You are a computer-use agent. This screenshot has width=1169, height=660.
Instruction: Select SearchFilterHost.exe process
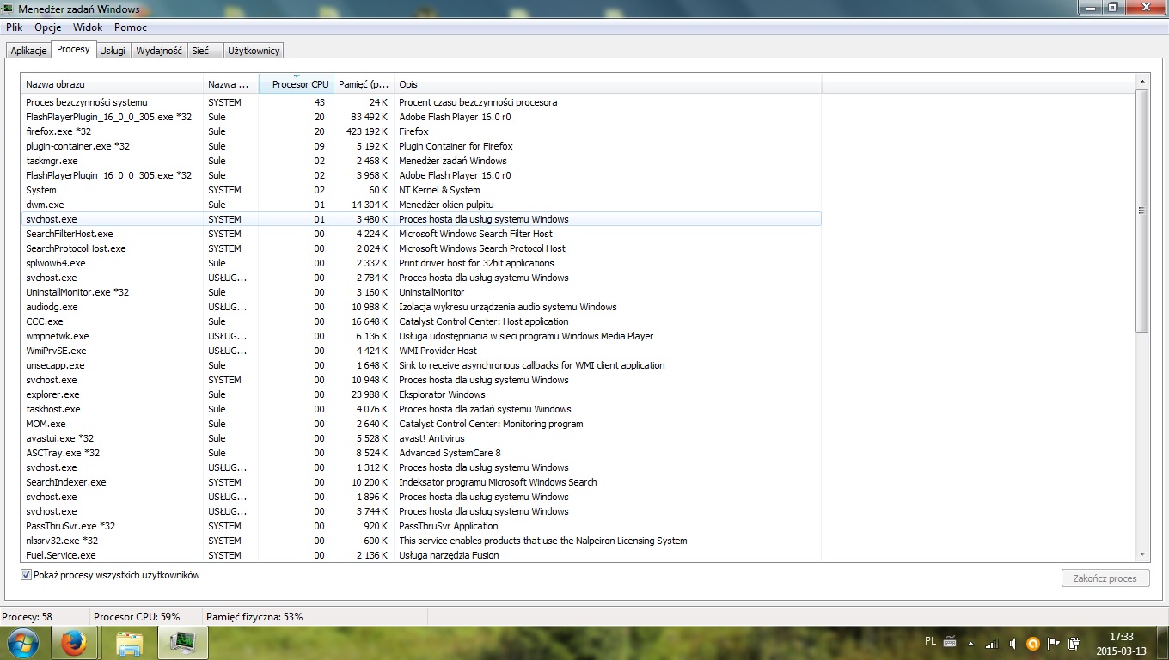421,234
